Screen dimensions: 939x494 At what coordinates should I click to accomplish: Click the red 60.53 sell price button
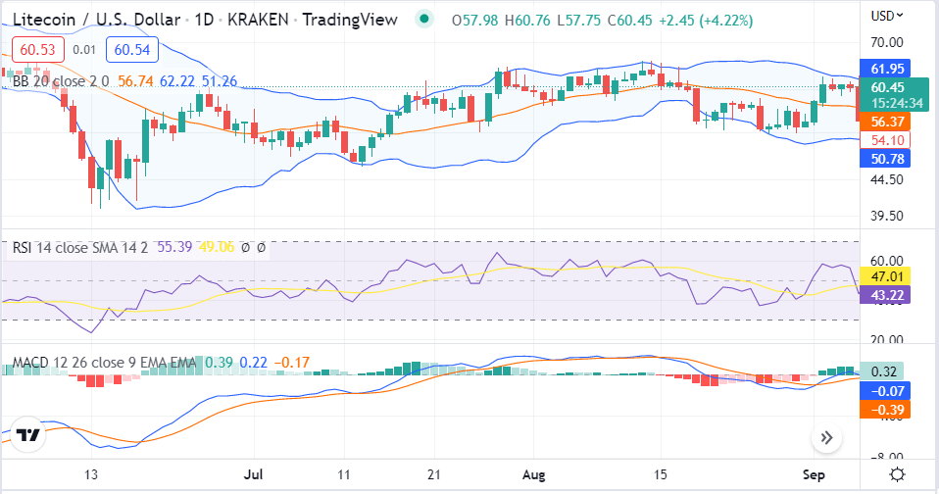coord(31,49)
